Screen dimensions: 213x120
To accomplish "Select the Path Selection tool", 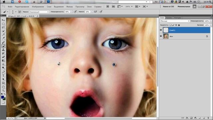I will click(3, 79).
